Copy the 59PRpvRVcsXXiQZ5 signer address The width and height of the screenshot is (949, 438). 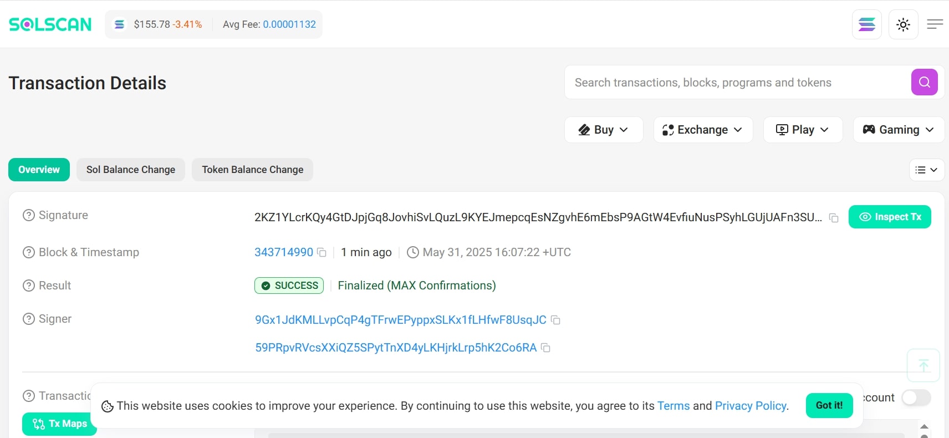[x=545, y=348]
